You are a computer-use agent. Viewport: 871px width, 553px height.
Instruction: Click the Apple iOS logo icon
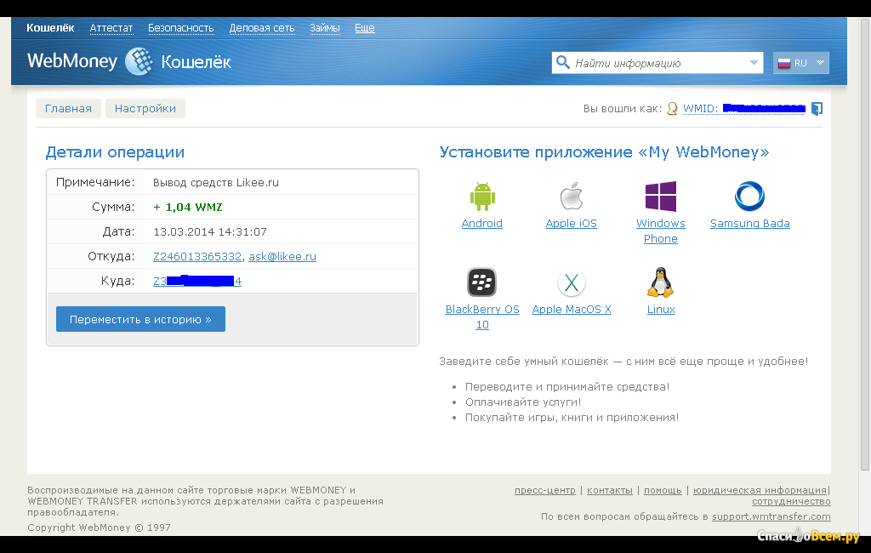[571, 197]
